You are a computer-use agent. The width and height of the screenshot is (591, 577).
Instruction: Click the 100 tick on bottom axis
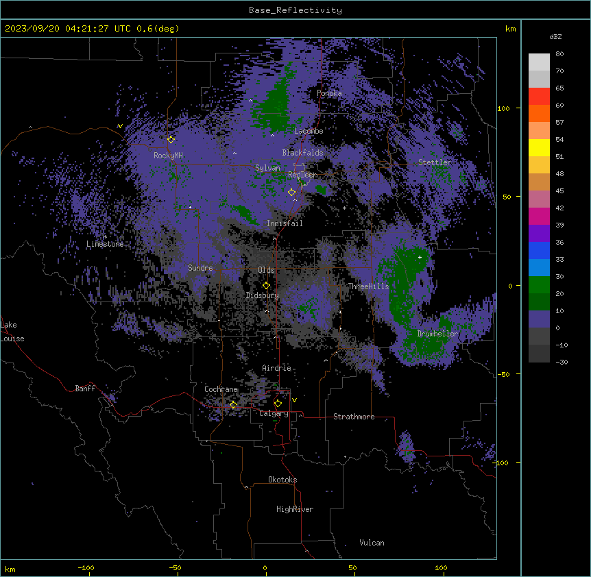click(x=441, y=568)
